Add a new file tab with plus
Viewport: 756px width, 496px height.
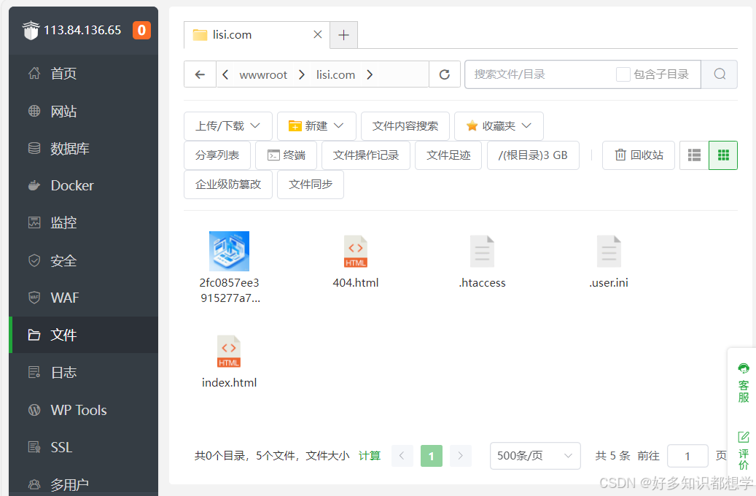tap(344, 35)
